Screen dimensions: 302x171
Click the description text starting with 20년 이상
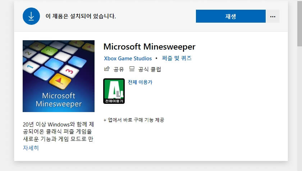(x=58, y=131)
